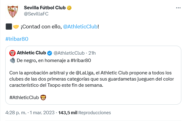Open the quoted tweet body text

tap(91, 79)
